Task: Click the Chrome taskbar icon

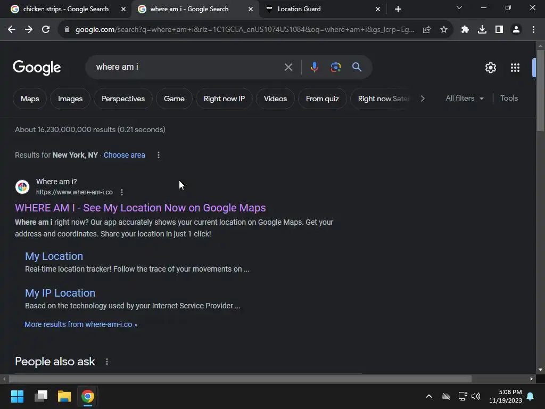Action: tap(88, 396)
